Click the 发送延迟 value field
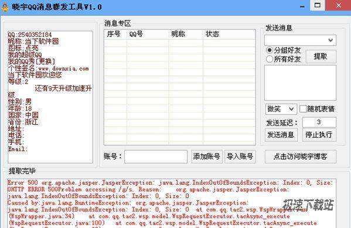Screen dimensions: 351x228 tap(319, 122)
